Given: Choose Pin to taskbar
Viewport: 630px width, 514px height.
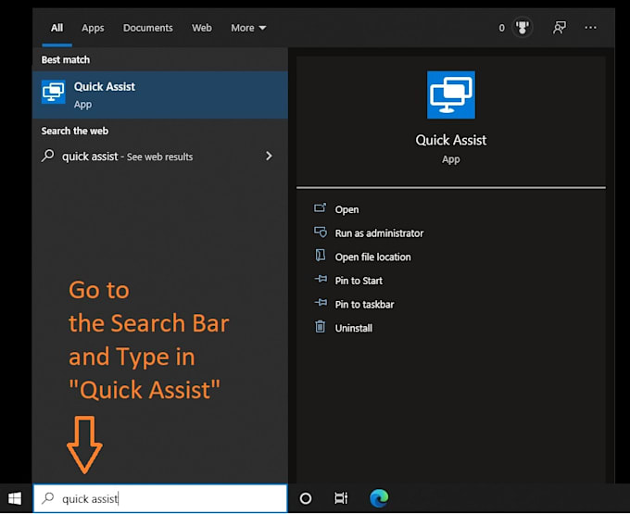Looking at the screenshot, I should point(364,305).
